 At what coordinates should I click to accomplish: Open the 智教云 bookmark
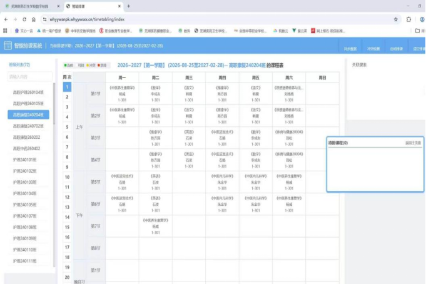(x=281, y=31)
